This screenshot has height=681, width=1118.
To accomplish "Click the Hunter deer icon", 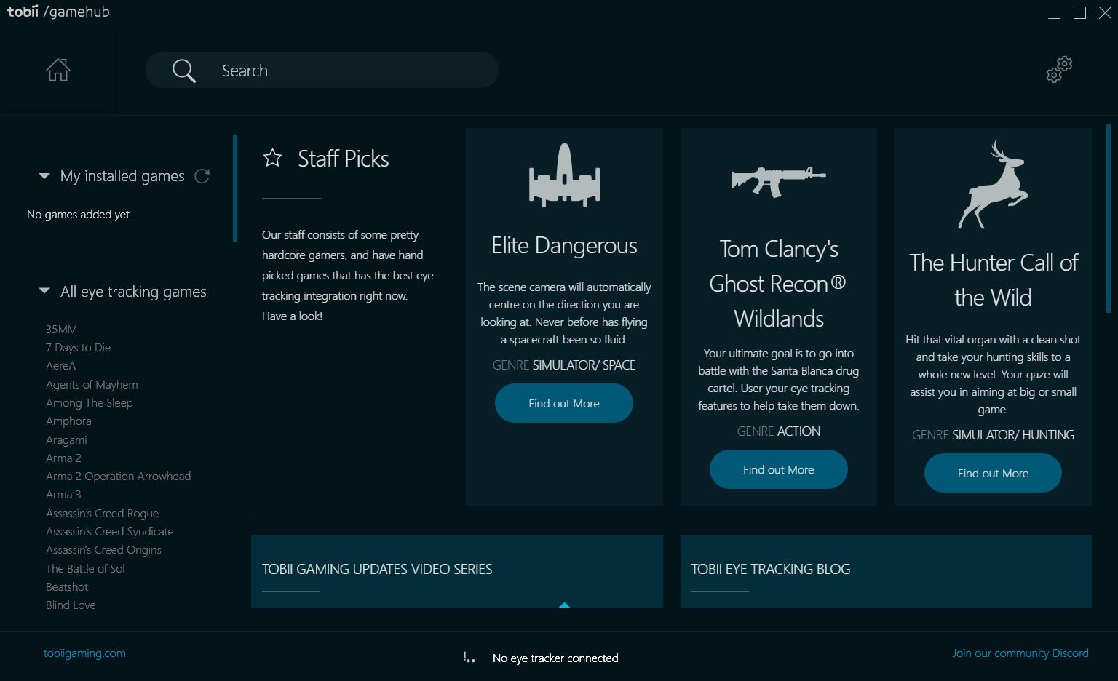I will point(993,185).
